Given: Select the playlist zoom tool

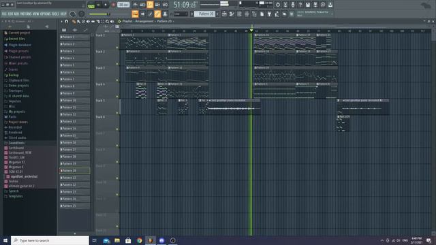Looking at the screenshot, I should [108, 21].
